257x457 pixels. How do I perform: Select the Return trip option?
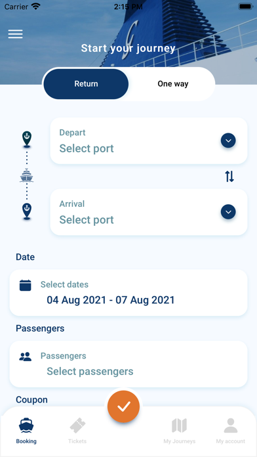pos(86,84)
